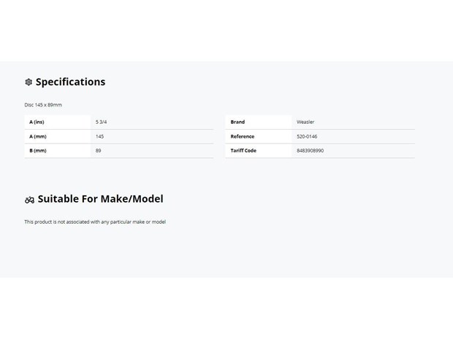Click the tariff code 8483908990

tap(311, 150)
